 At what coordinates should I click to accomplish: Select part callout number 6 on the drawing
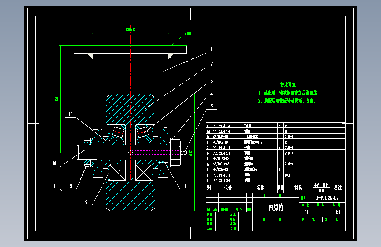point(185,186)
